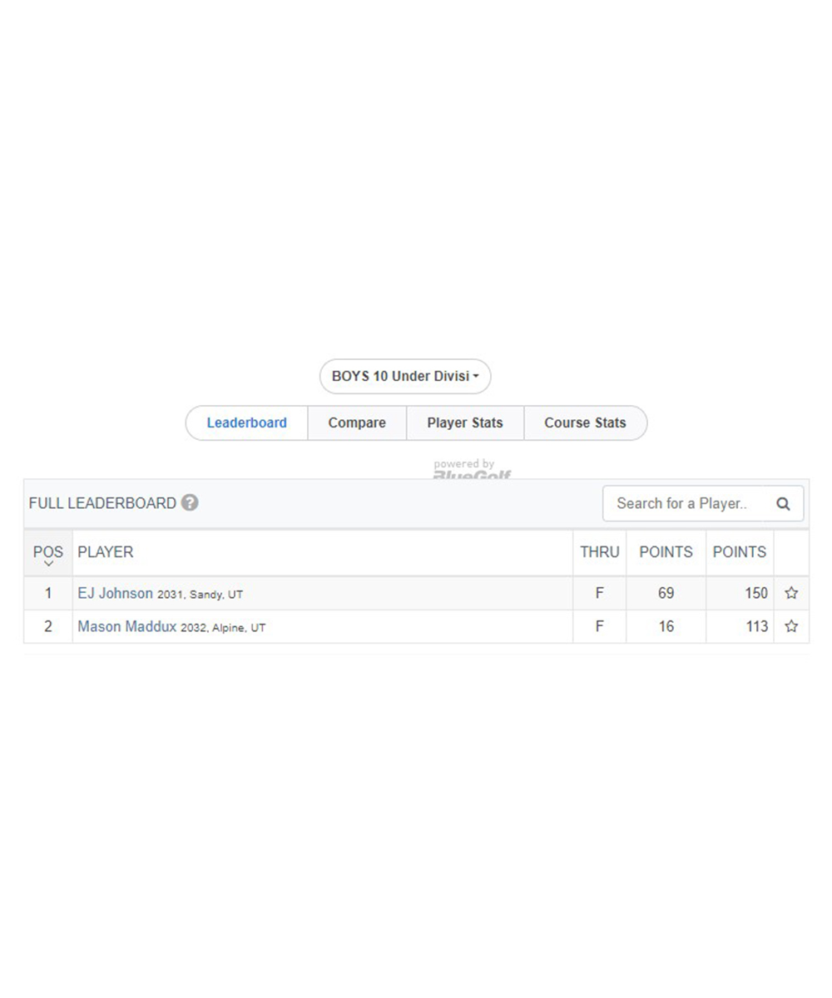This screenshot has height=998, width=832.
Task: Open Mason Maddux player link
Action: click(126, 626)
